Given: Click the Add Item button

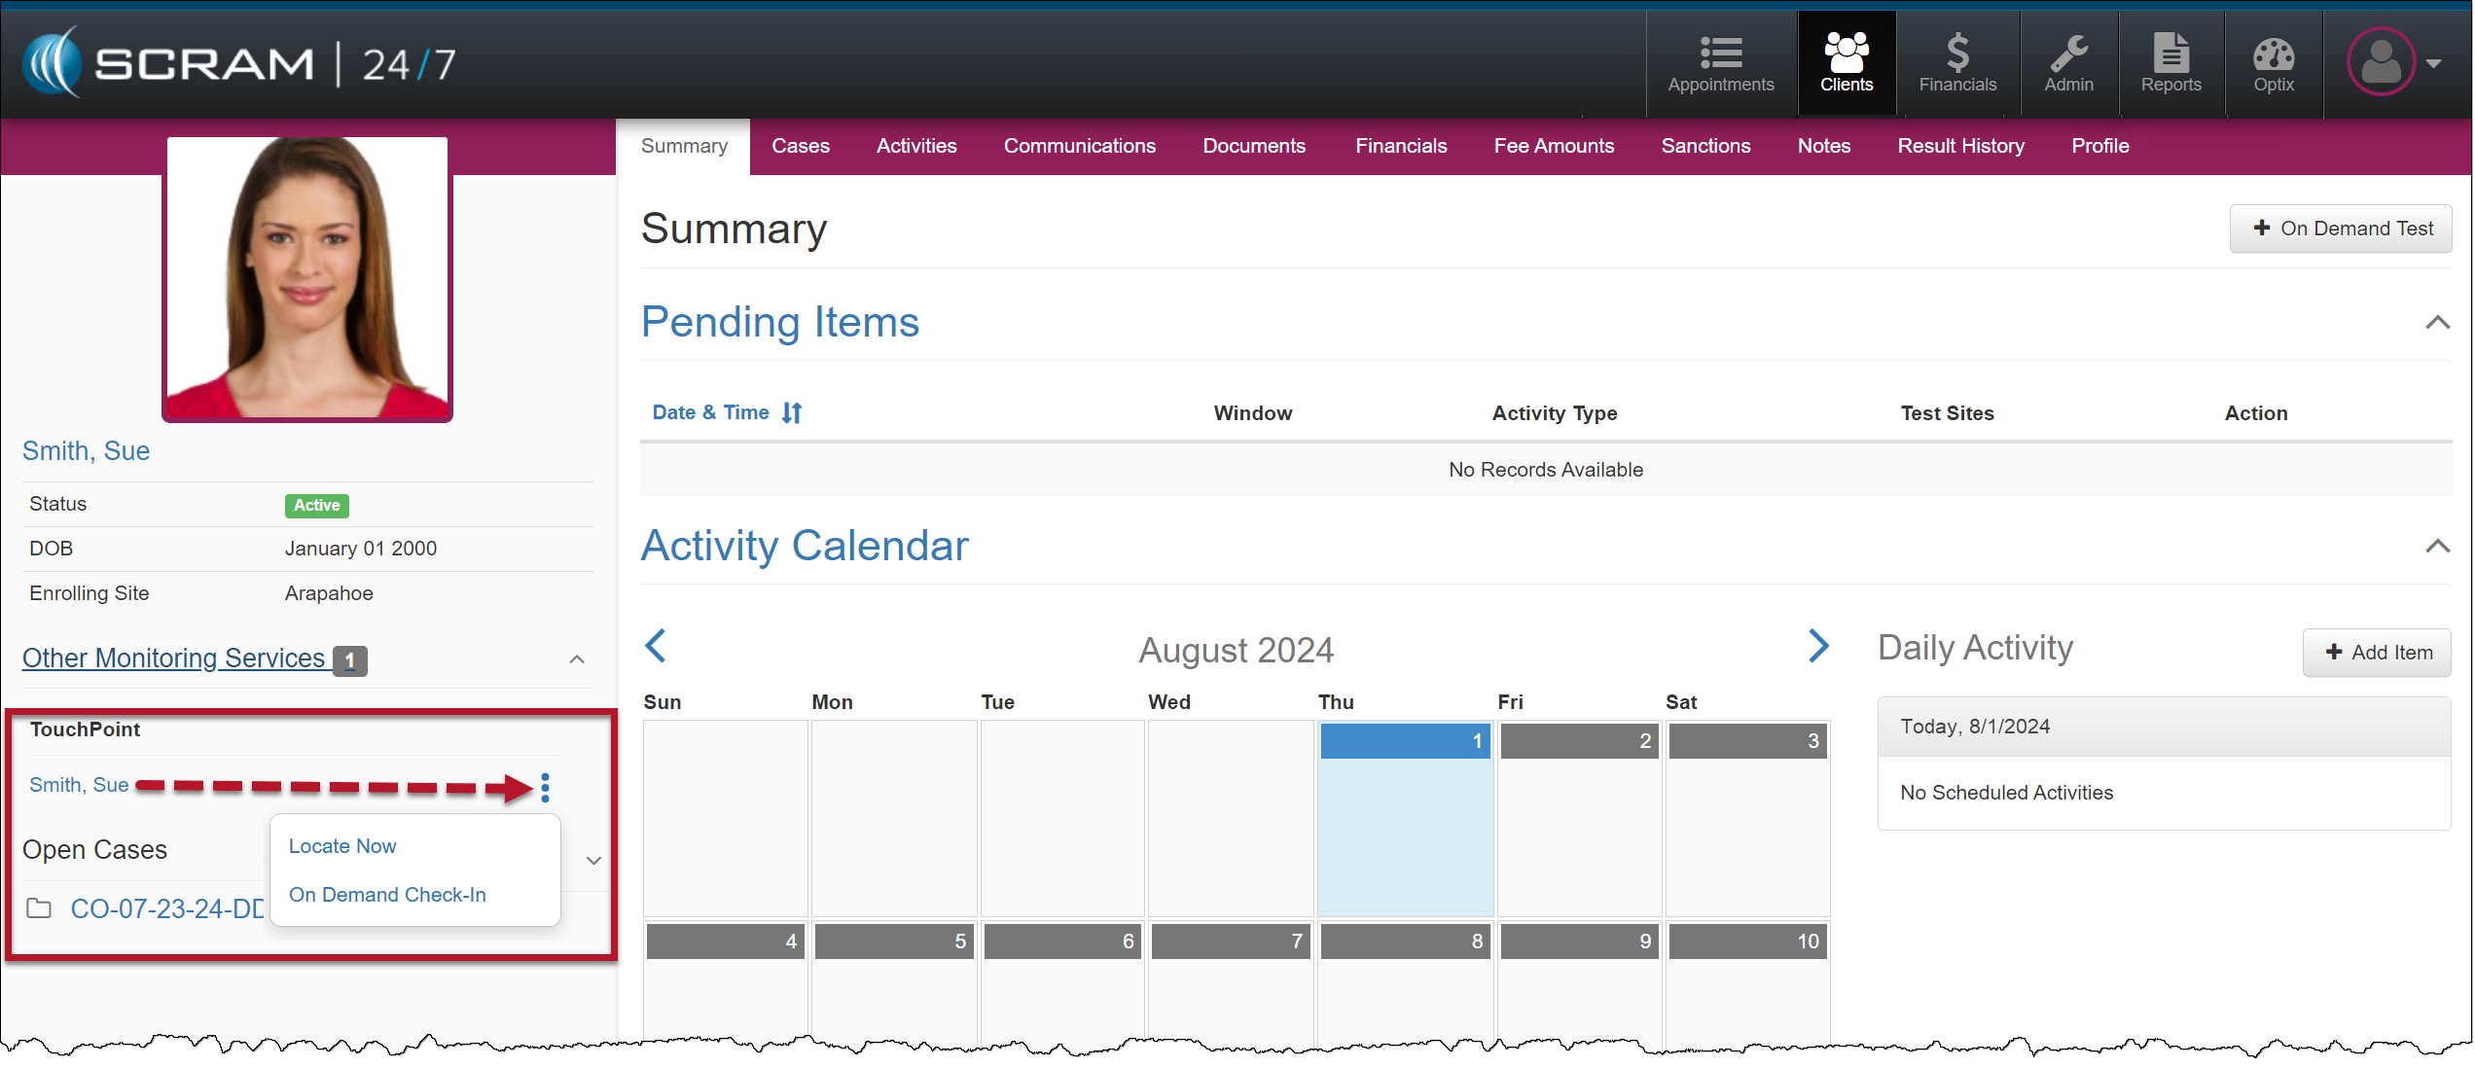Looking at the screenshot, I should coord(2377,653).
